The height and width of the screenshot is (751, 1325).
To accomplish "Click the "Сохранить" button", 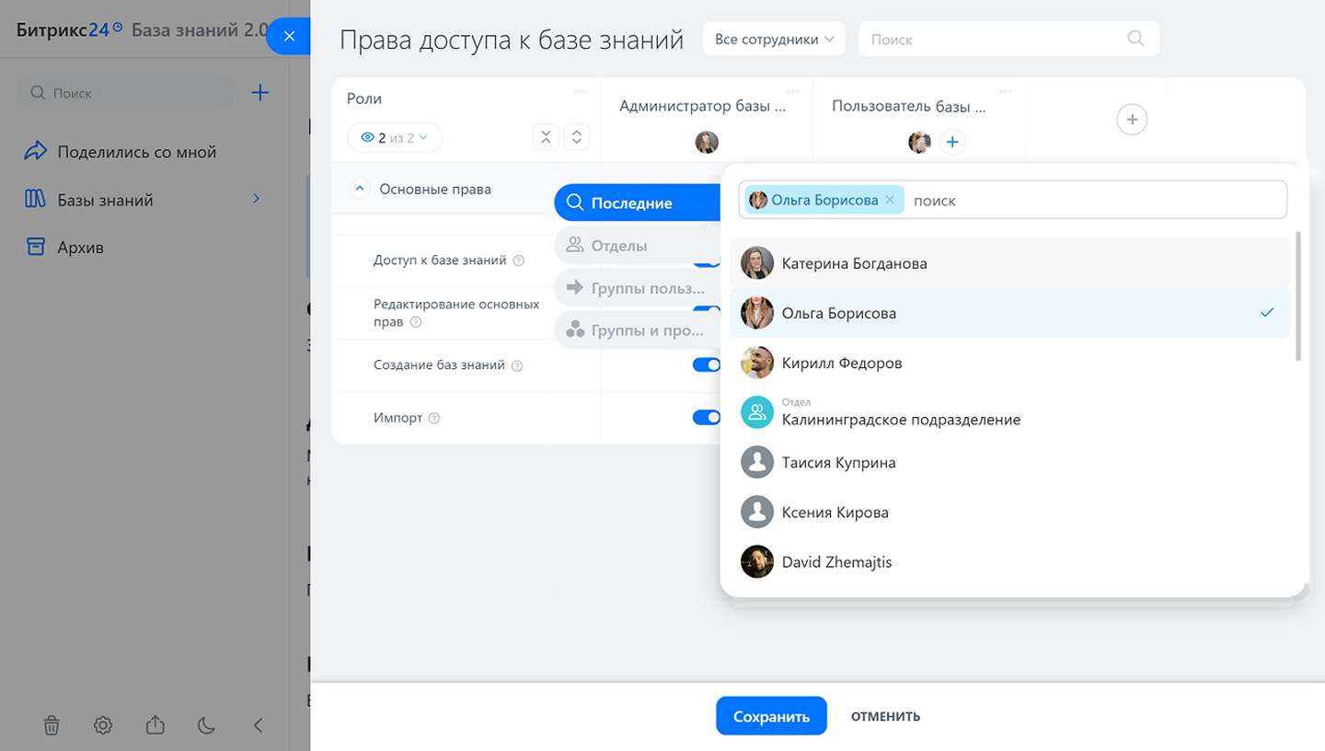I will pos(771,716).
